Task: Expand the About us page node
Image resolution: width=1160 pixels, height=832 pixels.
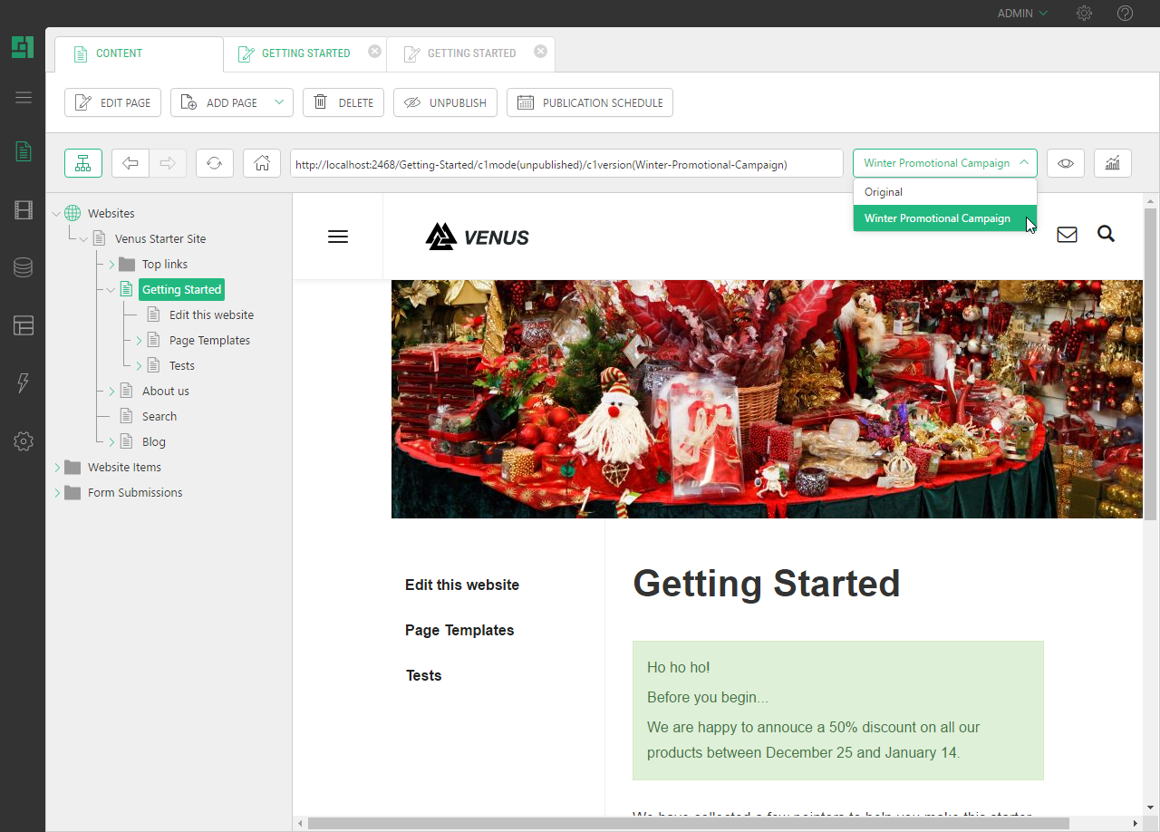Action: (x=111, y=392)
